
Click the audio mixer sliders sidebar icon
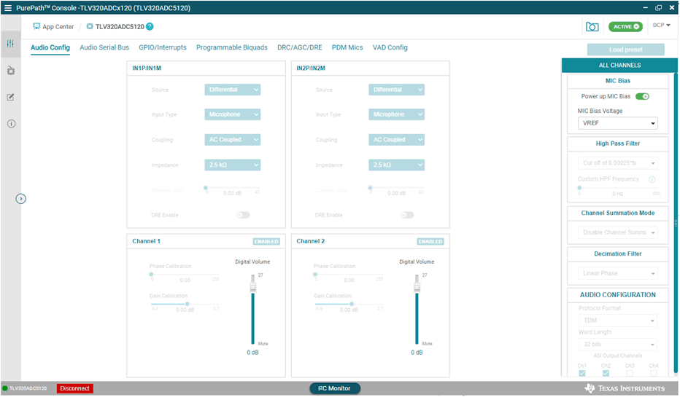click(10, 44)
